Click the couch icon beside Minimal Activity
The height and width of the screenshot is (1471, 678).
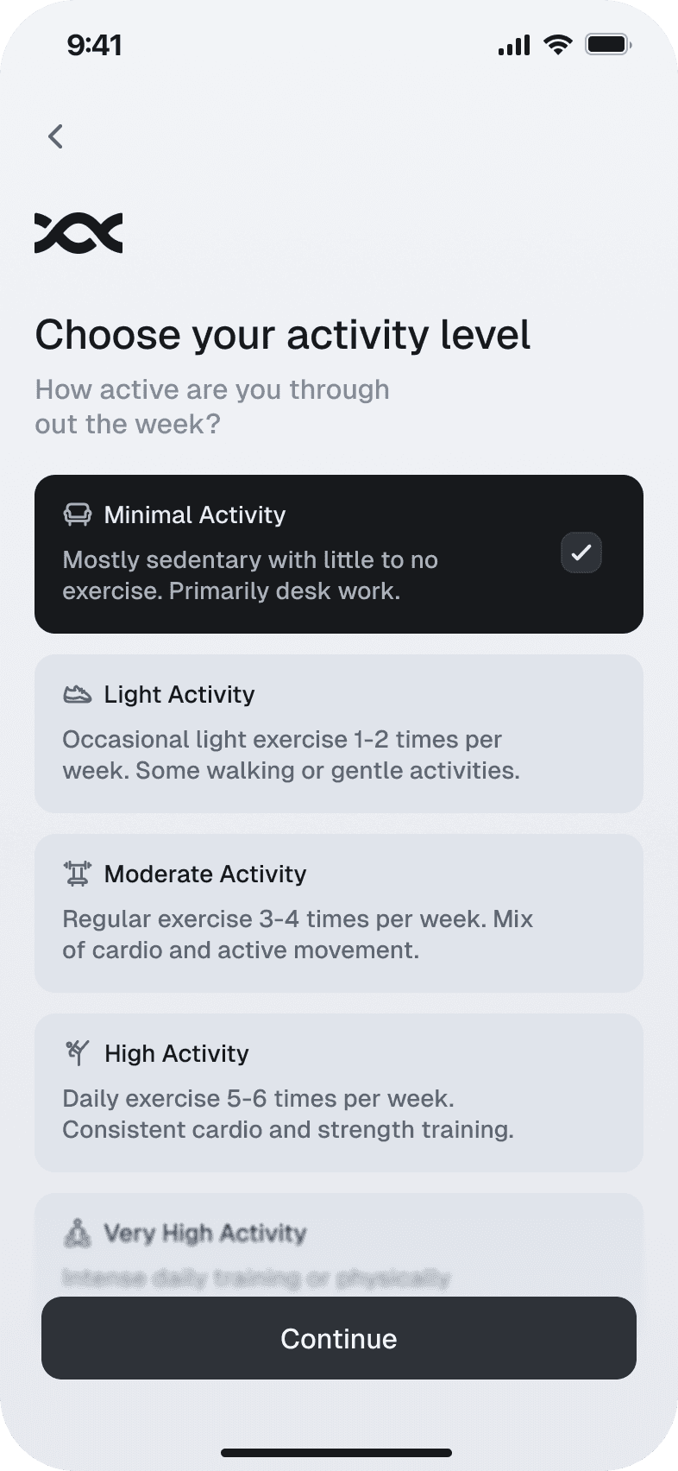click(78, 514)
